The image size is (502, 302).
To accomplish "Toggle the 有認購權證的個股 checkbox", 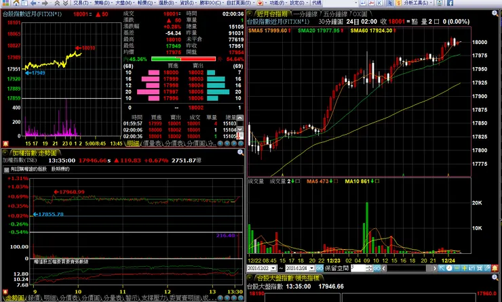I will pyautogui.click(x=6, y=169).
